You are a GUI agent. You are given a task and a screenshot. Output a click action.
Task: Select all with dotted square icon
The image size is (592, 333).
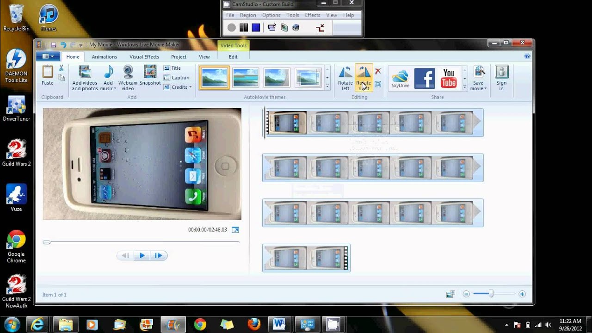tap(378, 84)
